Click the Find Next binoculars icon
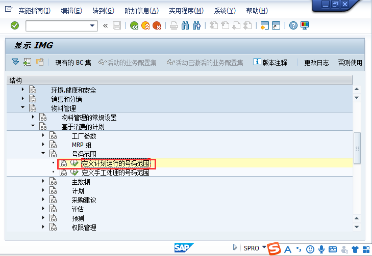Viewport: 372px width, 256px height. click(x=196, y=25)
